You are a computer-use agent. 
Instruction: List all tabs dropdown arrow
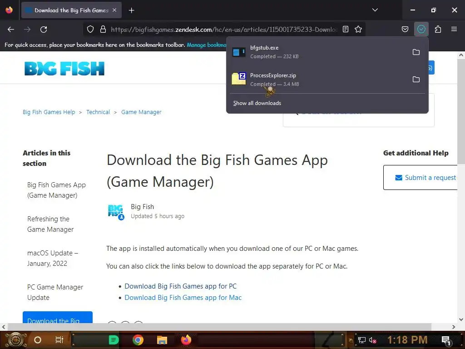click(x=375, y=10)
